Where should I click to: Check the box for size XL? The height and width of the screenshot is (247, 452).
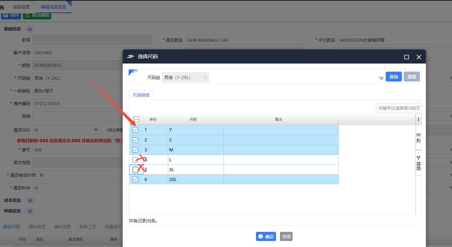coord(135,170)
